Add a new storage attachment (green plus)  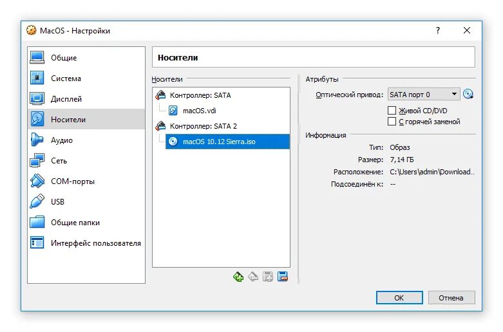[238, 277]
